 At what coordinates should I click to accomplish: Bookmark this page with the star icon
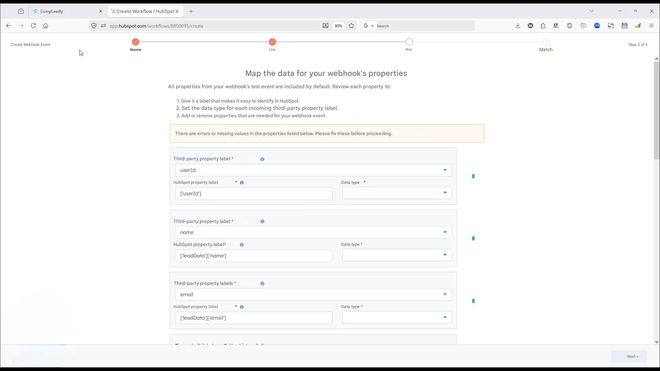351,26
